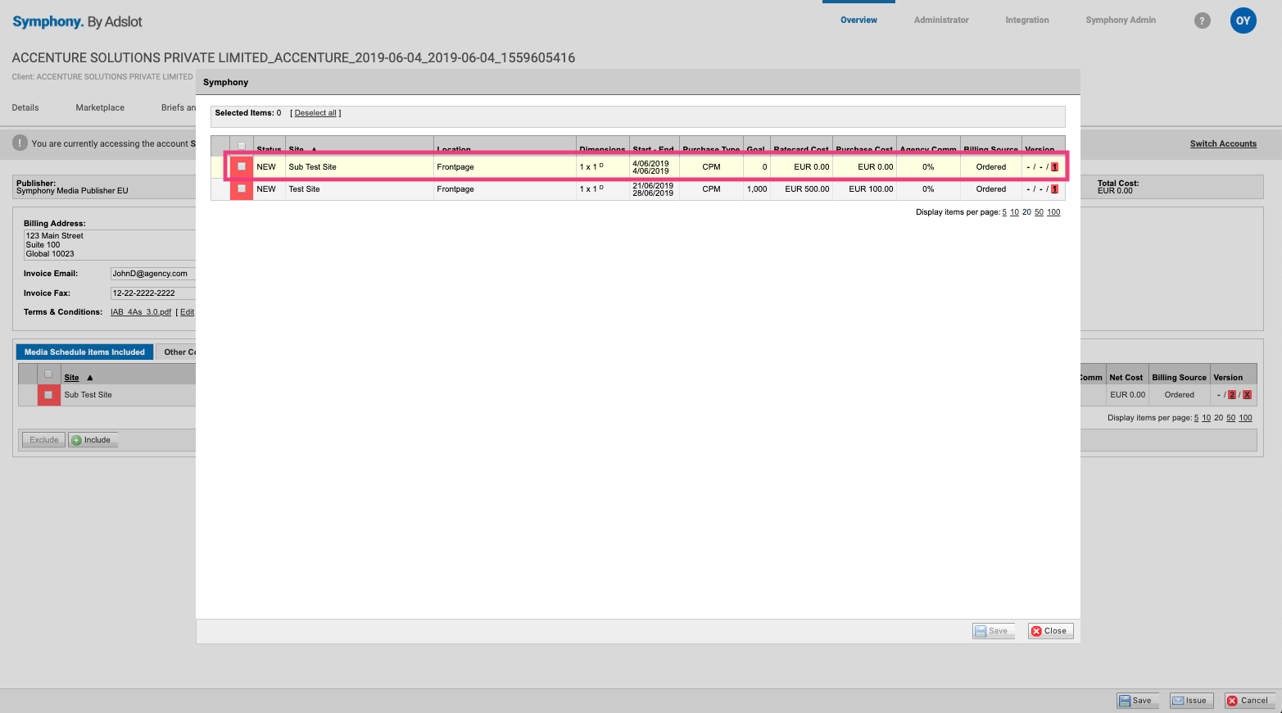Click the Issue button
1282x713 pixels.
1191,701
